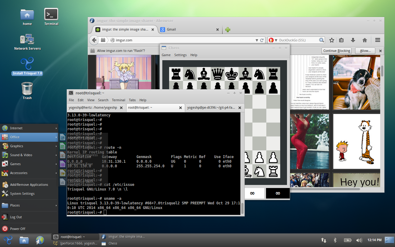
Task: Open the browser downloads arrow
Action: coord(353,40)
